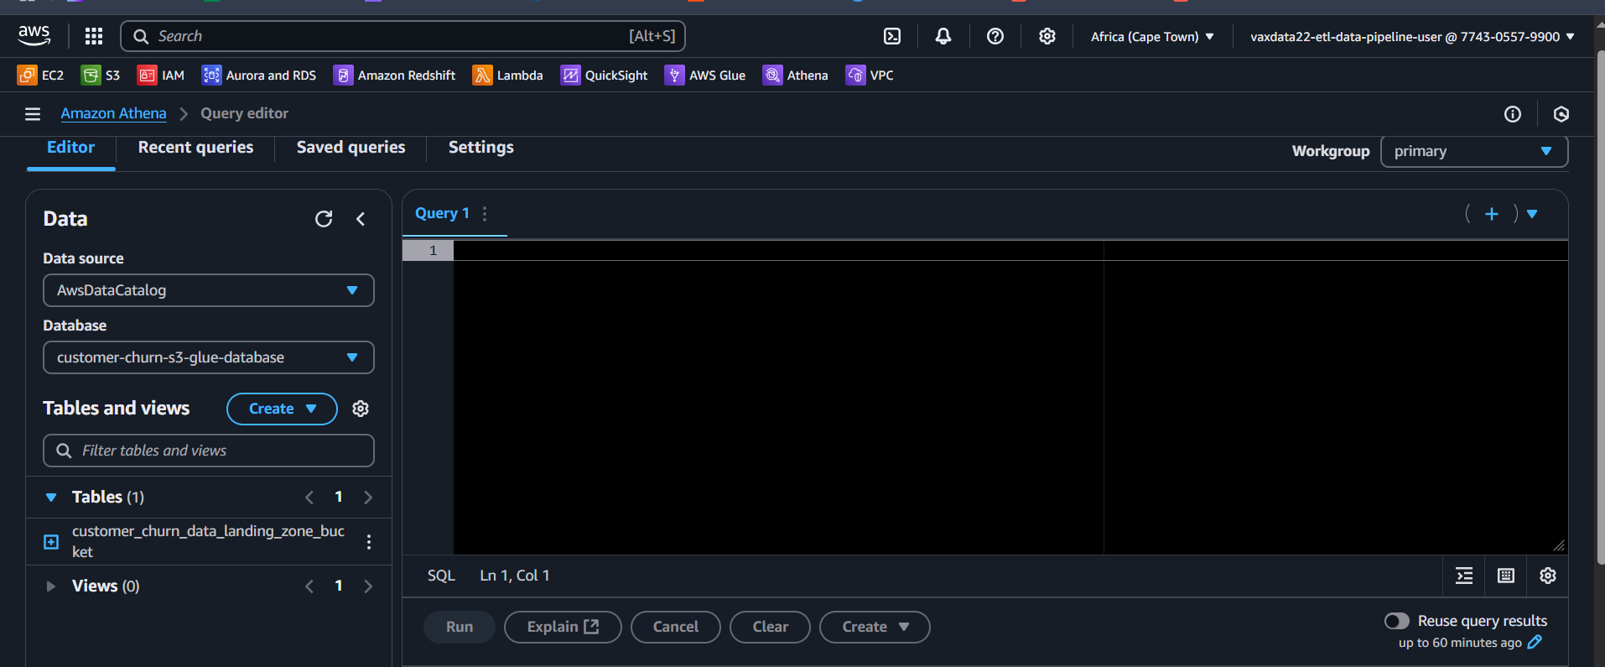Open the Create dropdown below the editor
1605x667 pixels.
(x=875, y=627)
